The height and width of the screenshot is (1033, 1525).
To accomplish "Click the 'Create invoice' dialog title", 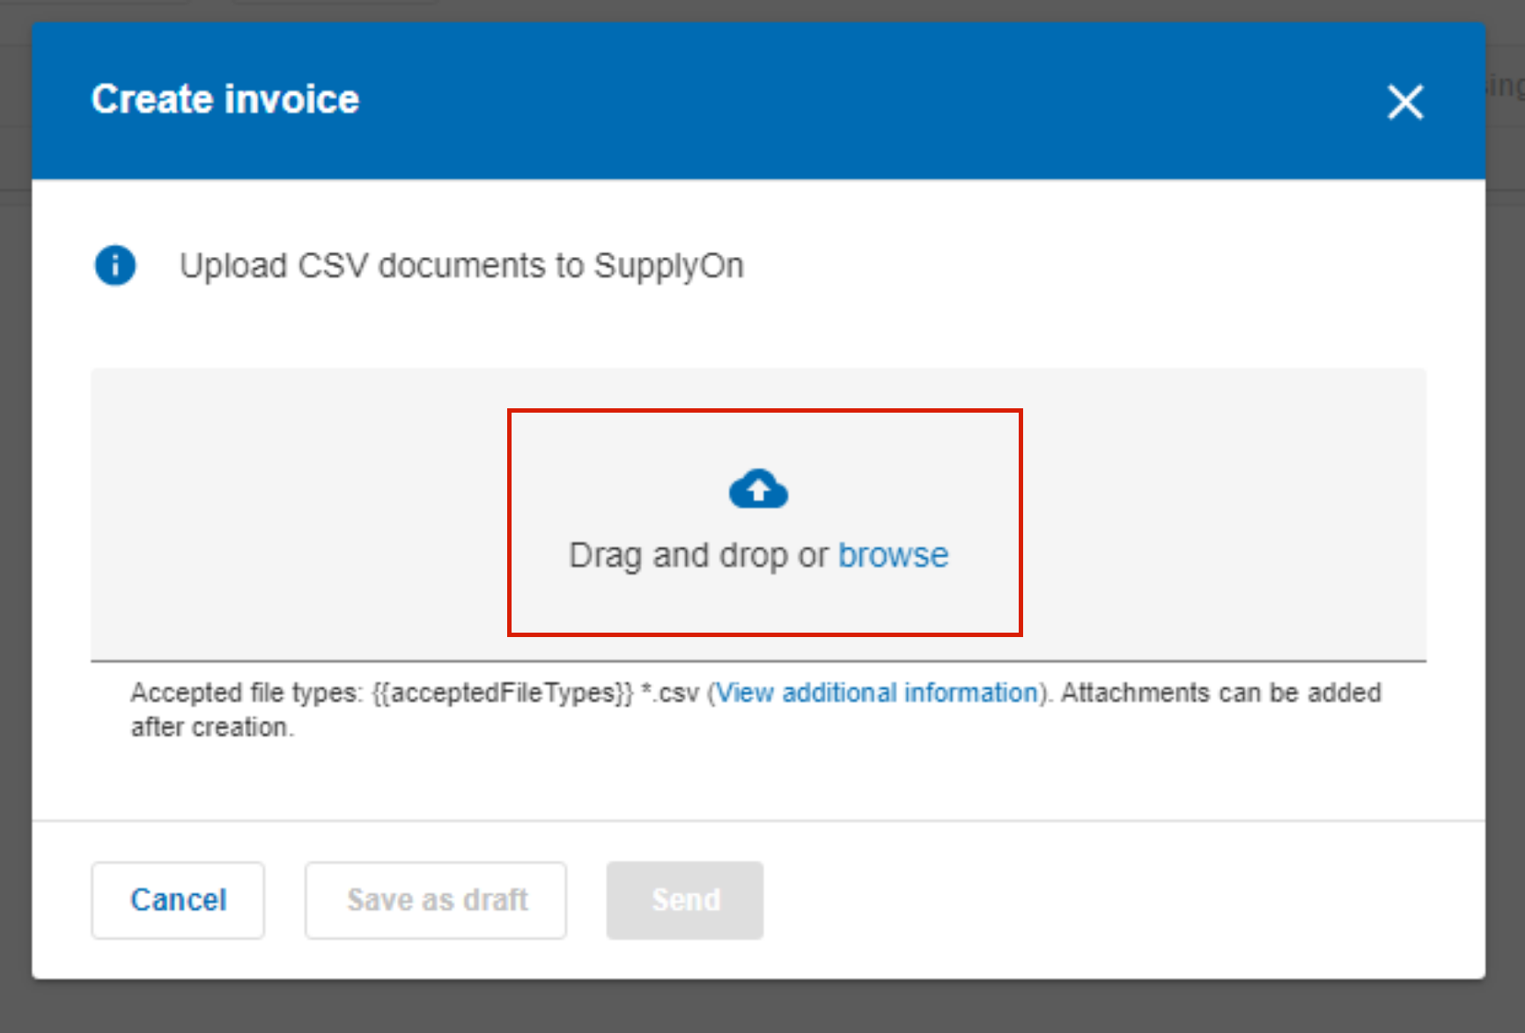I will (225, 99).
